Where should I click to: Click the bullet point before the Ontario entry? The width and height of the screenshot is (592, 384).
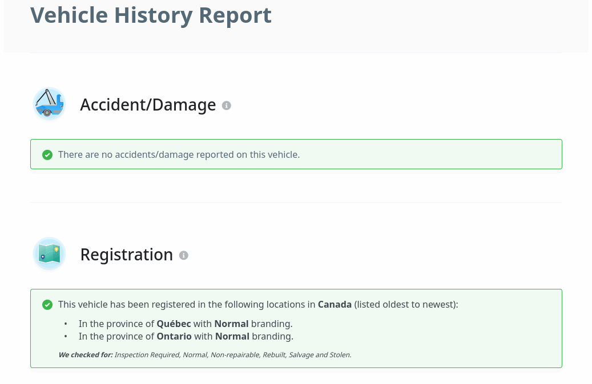pyautogui.click(x=66, y=336)
